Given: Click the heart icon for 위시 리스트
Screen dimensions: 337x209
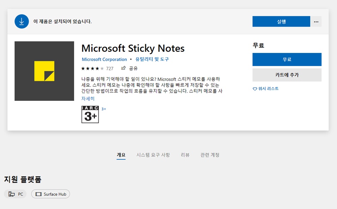Looking at the screenshot, I should click(255, 89).
